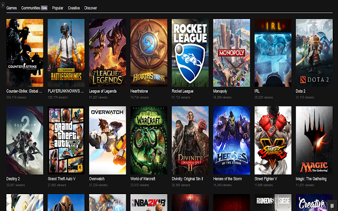Open the 'Monopoly' title link
The image size is (338, 211).
[x=220, y=91]
